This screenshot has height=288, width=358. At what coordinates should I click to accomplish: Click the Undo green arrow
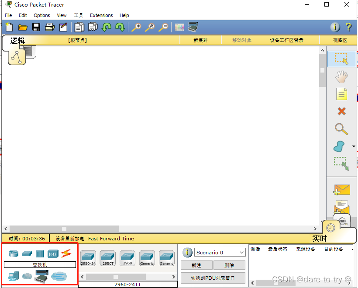(x=107, y=27)
